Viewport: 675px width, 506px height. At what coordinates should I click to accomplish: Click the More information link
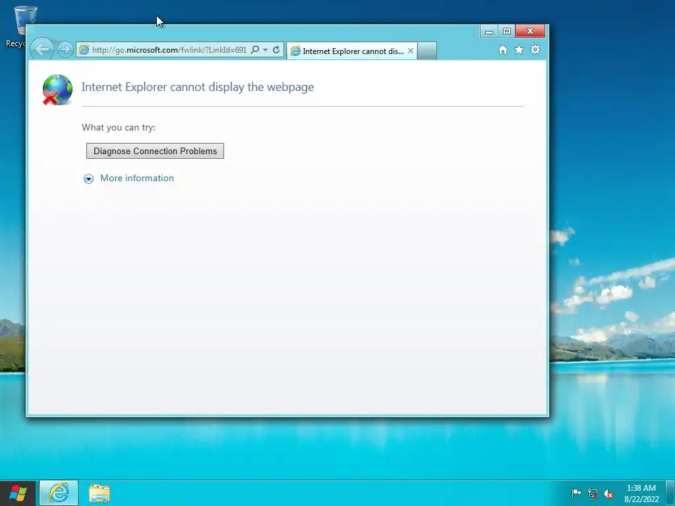(137, 178)
